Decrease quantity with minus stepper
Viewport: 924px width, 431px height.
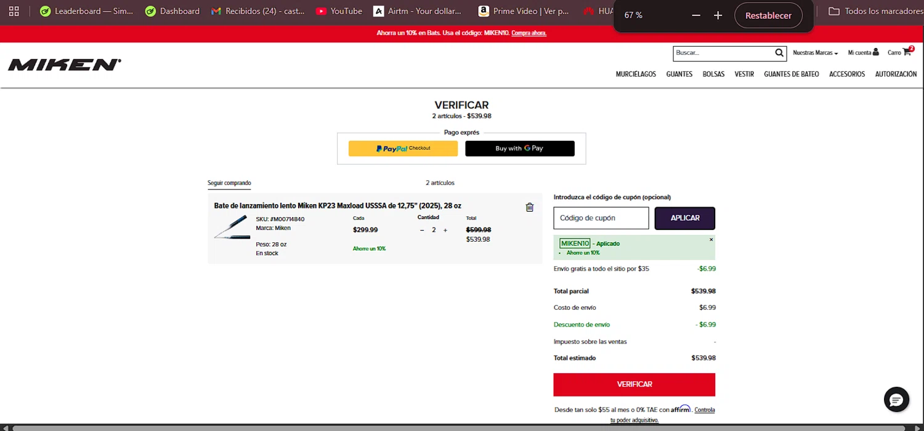pos(422,230)
